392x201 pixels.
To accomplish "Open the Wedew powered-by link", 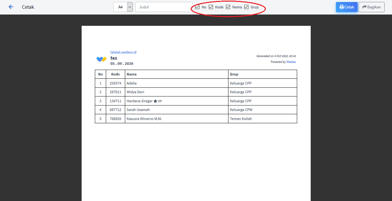I will (291, 62).
